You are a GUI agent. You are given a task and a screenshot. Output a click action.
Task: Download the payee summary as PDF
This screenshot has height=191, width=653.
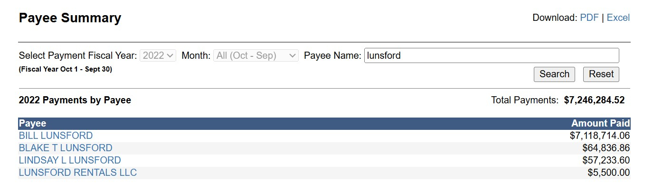click(589, 18)
